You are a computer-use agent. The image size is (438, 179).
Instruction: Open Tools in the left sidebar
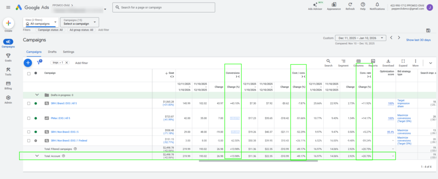click(9, 71)
